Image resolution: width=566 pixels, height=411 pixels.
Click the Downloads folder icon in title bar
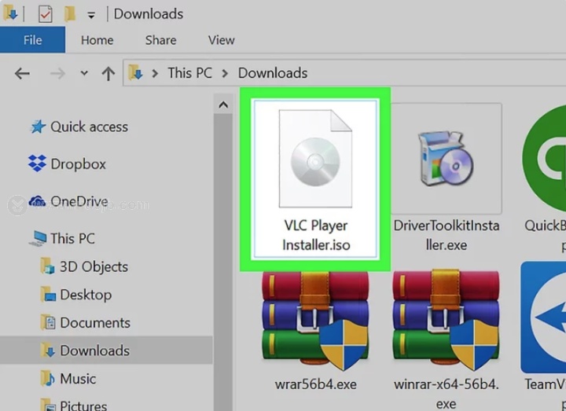[x=10, y=13]
